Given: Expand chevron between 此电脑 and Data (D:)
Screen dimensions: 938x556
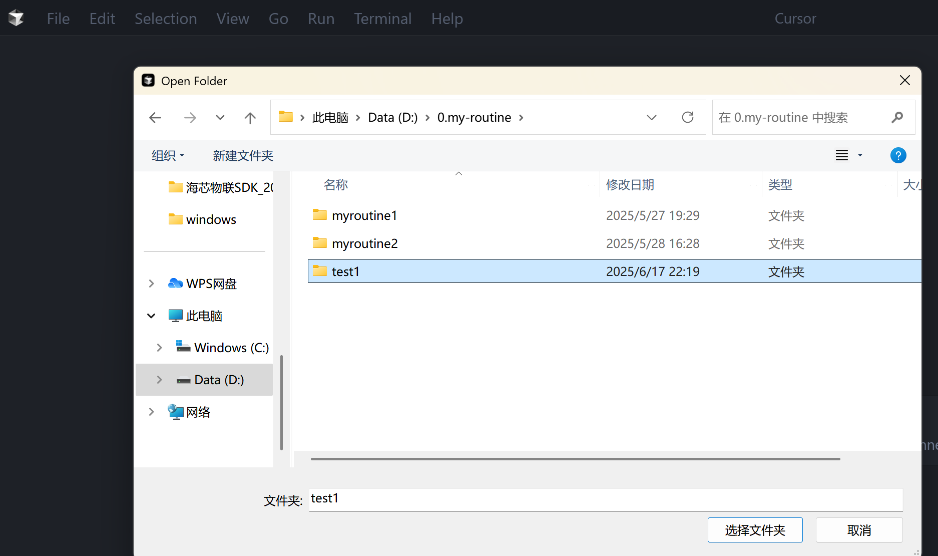Looking at the screenshot, I should 358,118.
